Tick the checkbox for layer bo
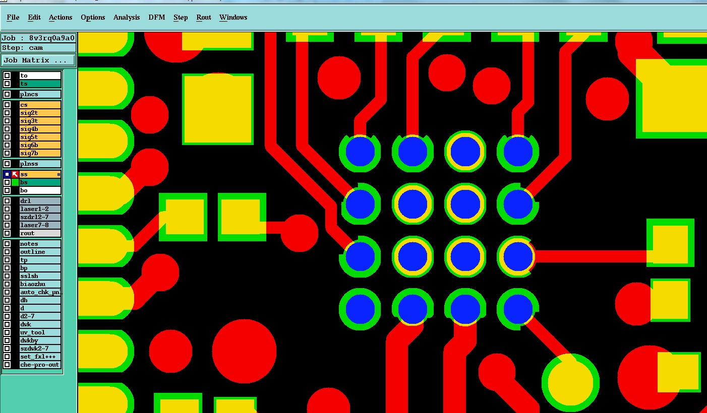The width and height of the screenshot is (707, 413). pyautogui.click(x=7, y=190)
